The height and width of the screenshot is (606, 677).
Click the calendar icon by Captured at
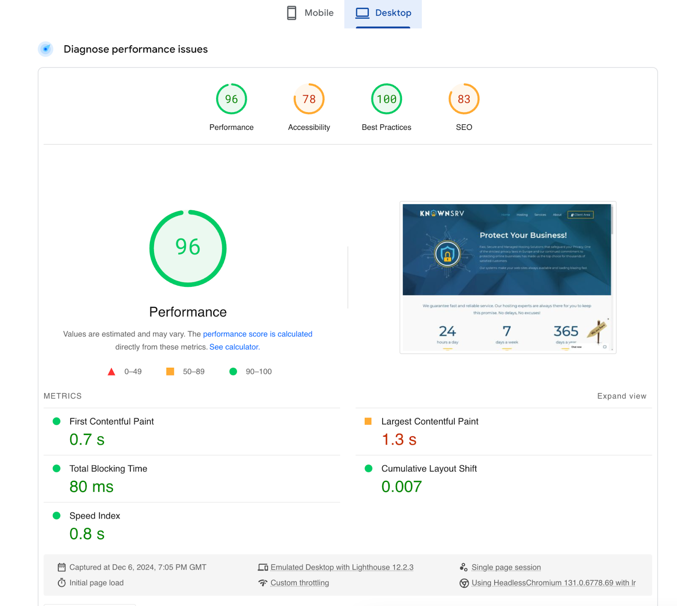tap(62, 567)
